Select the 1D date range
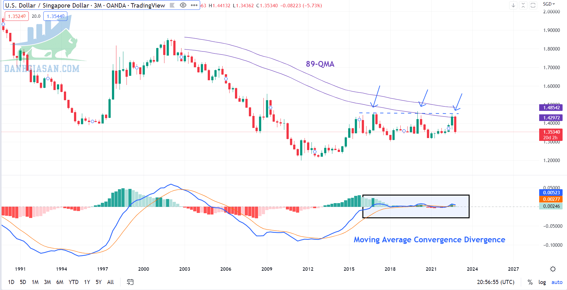 (x=11, y=282)
